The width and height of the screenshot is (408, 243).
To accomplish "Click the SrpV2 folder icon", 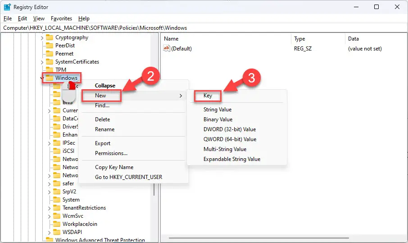I will (x=57, y=192).
